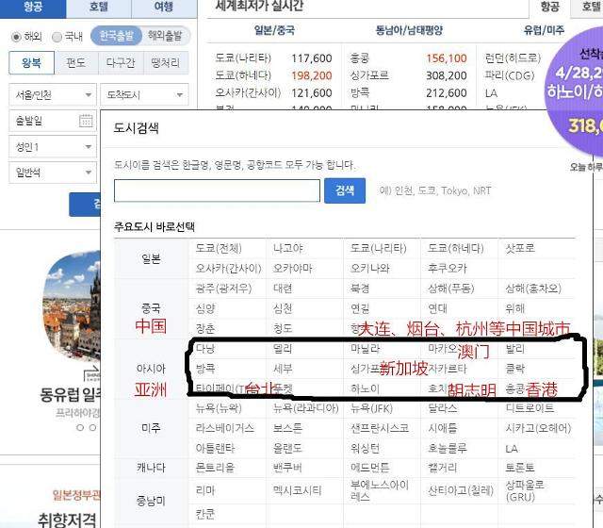Select 뉴욕(JFK) city link
Viewport: 603px width, 528px height.
371,408
